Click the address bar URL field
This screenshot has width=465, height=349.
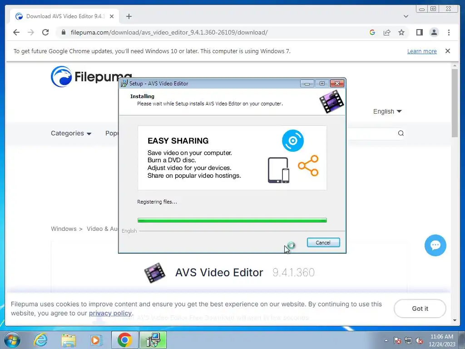(169, 32)
